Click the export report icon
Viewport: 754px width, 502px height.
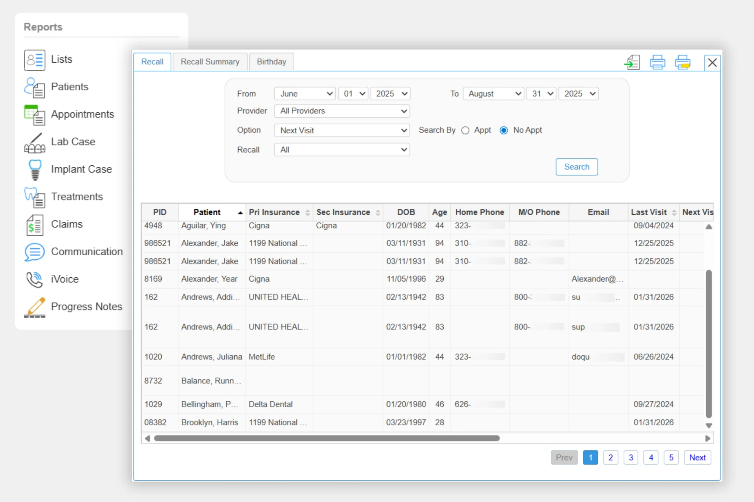tap(632, 62)
